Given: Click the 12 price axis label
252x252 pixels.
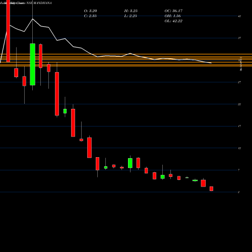Looking at the screenshot, I should [239, 148].
